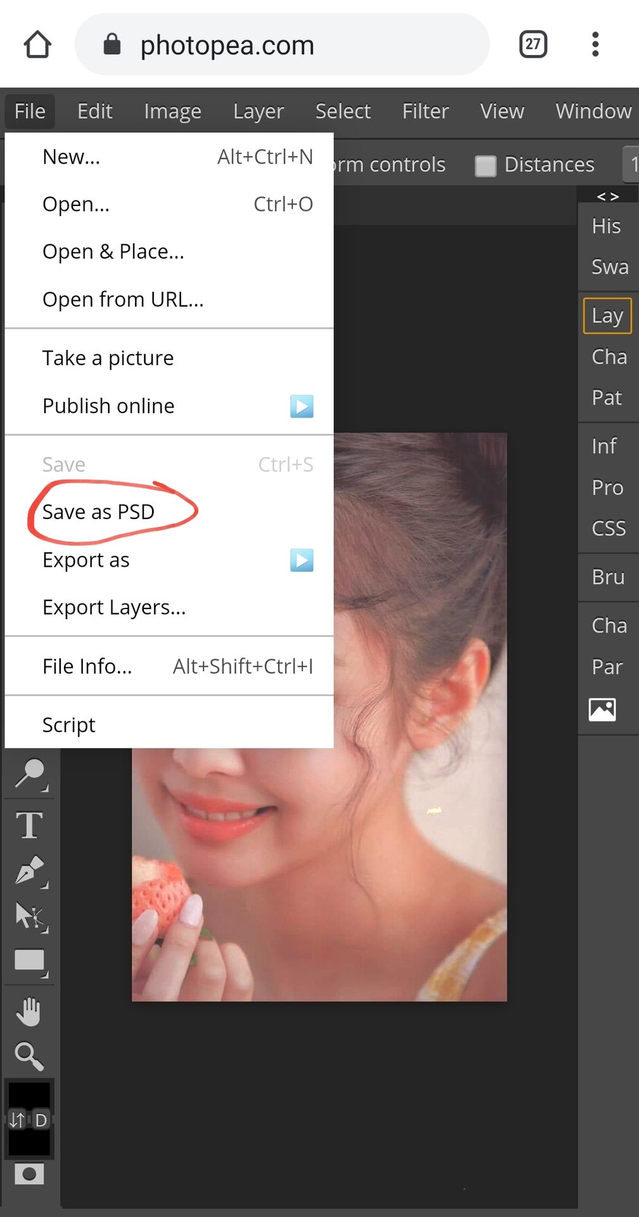Open the Edit menu
Image resolution: width=639 pixels, height=1217 pixels.
[x=94, y=112]
